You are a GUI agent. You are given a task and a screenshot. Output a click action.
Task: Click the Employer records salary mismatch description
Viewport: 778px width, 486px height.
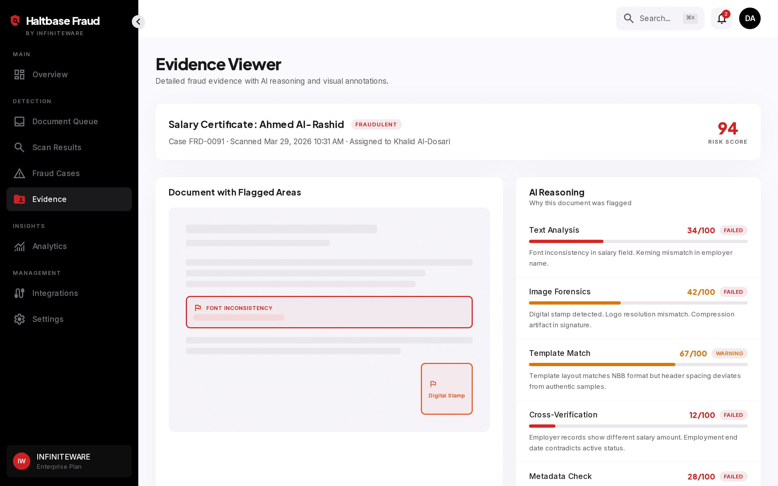[x=633, y=443]
